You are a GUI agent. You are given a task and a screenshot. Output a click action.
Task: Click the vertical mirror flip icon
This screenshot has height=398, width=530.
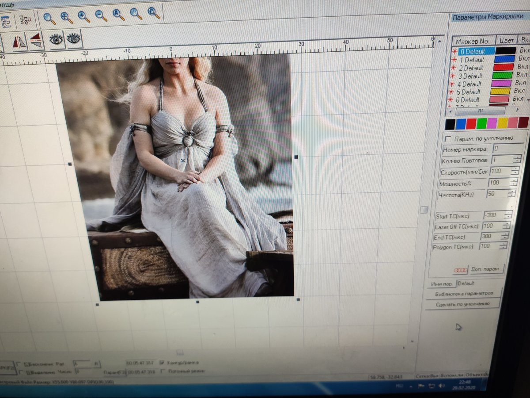click(36, 40)
